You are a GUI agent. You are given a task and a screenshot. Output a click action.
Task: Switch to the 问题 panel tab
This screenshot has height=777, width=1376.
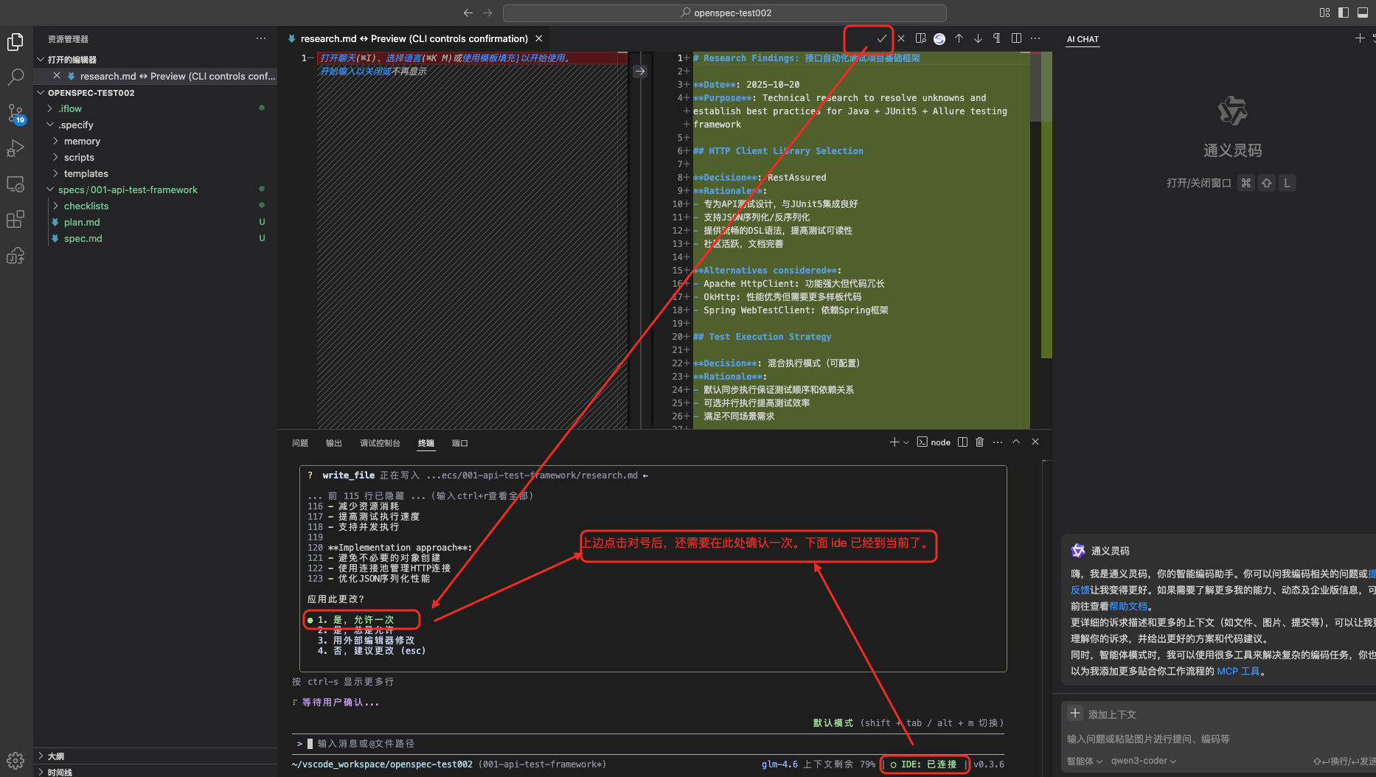pyautogui.click(x=300, y=443)
